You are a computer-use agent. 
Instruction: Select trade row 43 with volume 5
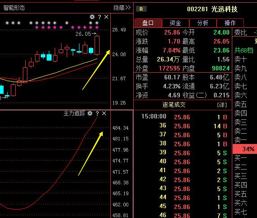183,189
